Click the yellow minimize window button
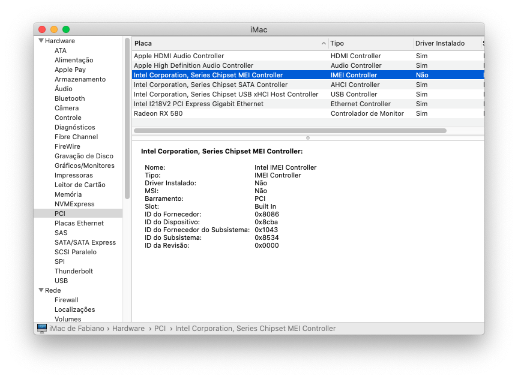This screenshot has height=379, width=518. (x=54, y=29)
